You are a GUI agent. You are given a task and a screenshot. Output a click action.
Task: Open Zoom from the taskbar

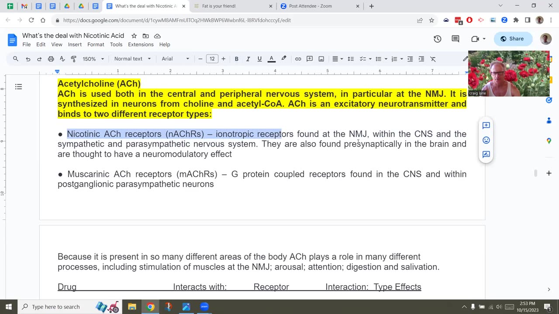(204, 307)
